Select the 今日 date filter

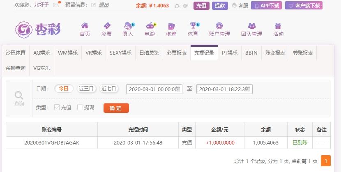coord(64,88)
